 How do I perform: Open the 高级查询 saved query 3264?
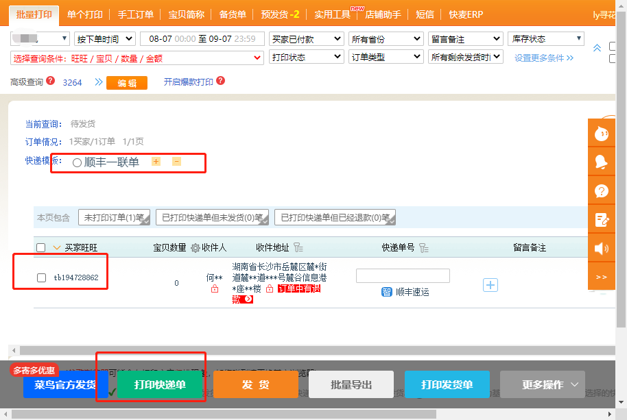coord(72,83)
